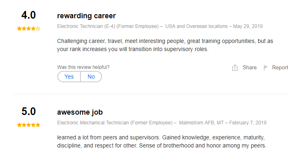Click the 4.0 rating number
Viewport: 300px width, 158px height.
[28, 15]
